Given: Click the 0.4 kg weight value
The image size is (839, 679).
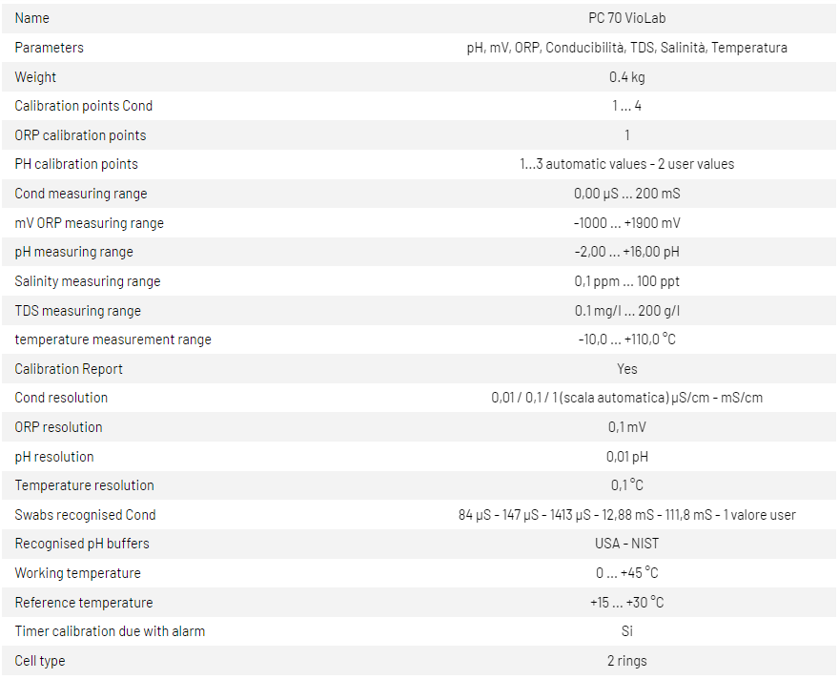Looking at the screenshot, I should click(x=626, y=77).
